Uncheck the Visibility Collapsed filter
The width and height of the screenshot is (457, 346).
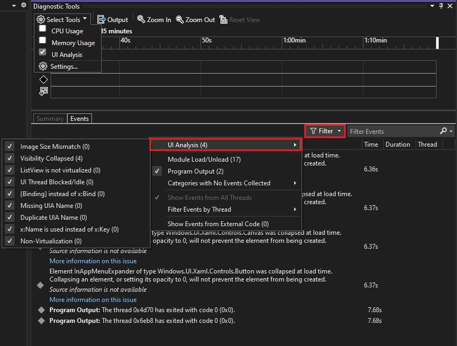tap(9, 158)
